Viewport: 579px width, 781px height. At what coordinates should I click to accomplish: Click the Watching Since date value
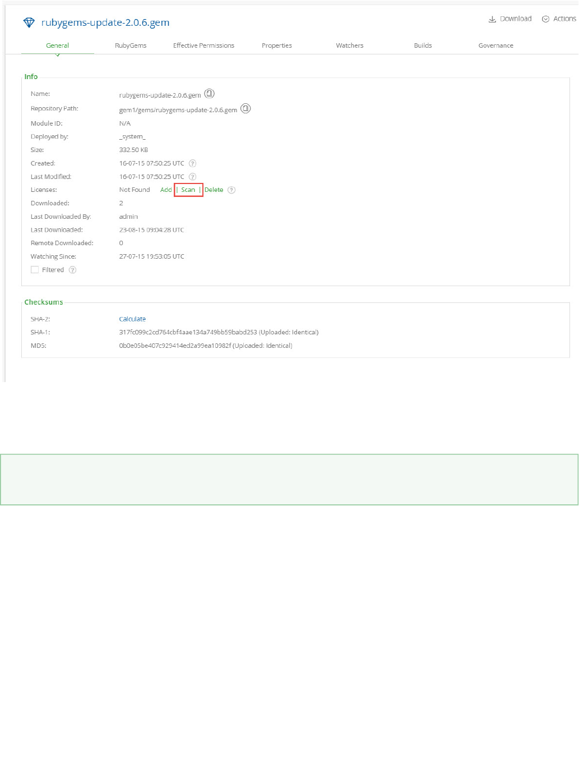click(152, 256)
